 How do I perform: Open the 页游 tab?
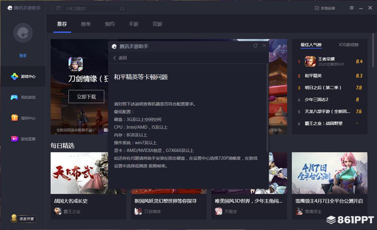[x=157, y=24]
